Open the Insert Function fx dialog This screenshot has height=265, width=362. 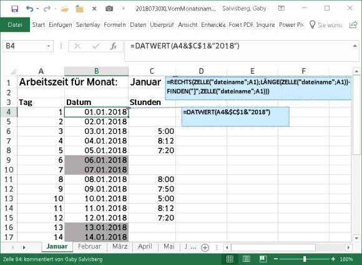pyautogui.click(x=114, y=46)
